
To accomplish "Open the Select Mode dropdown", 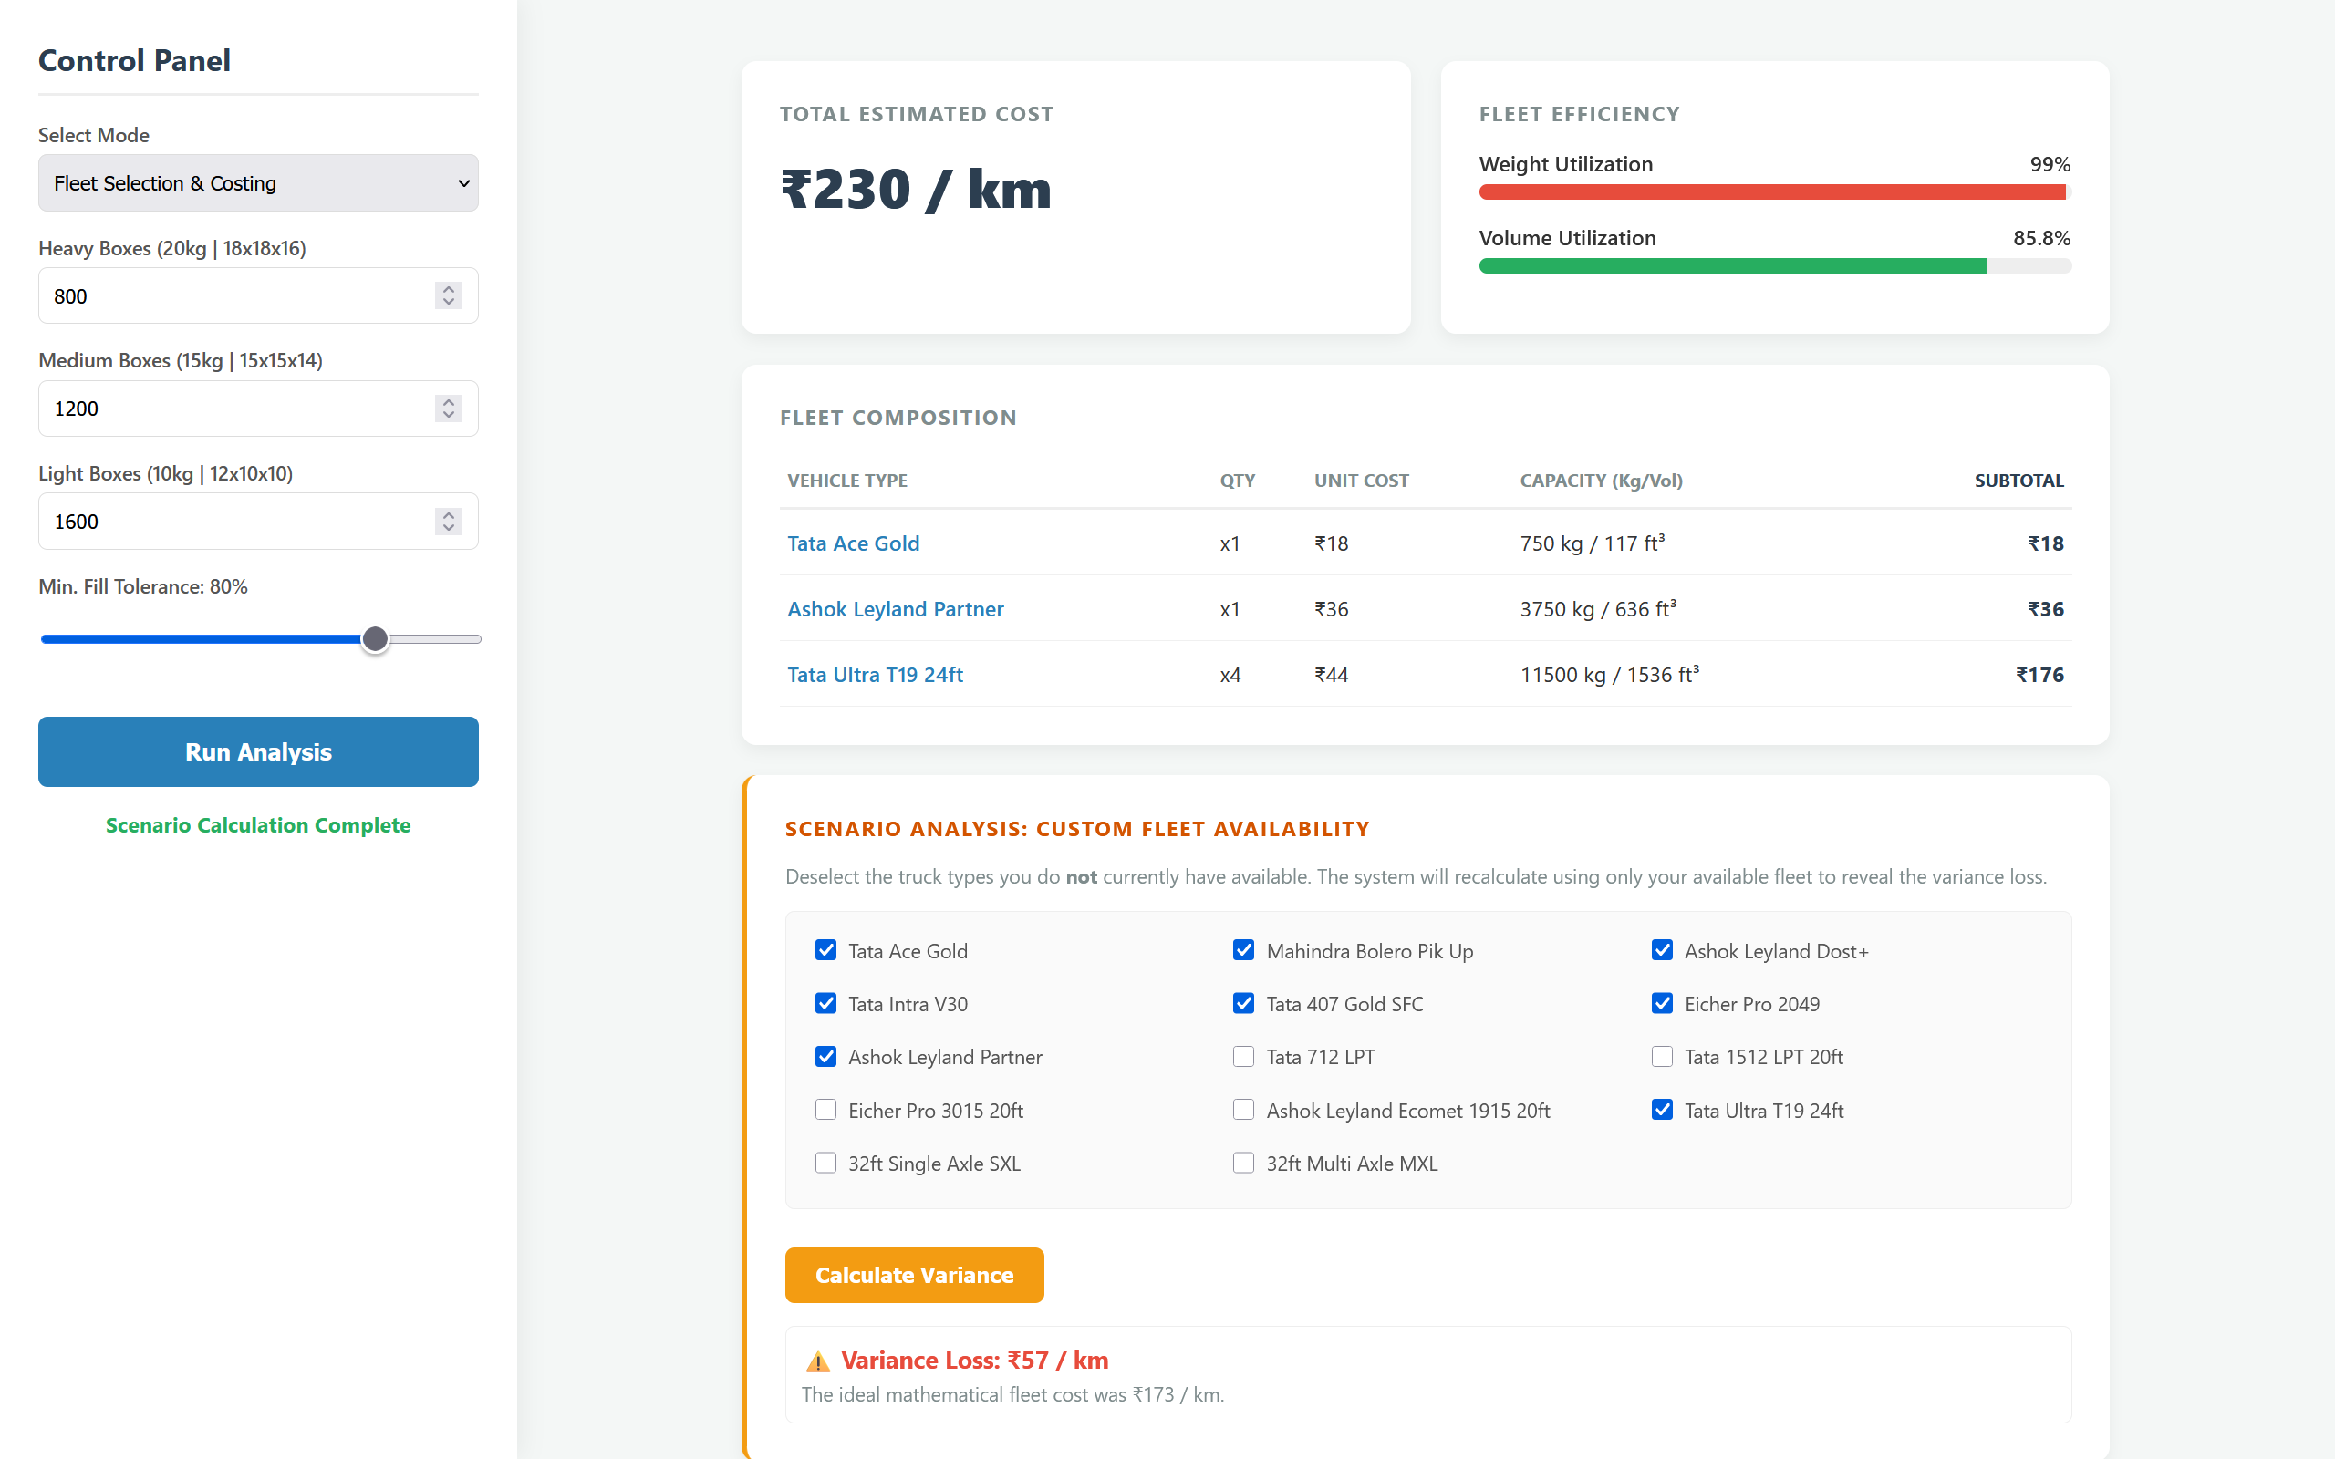I will [257, 183].
